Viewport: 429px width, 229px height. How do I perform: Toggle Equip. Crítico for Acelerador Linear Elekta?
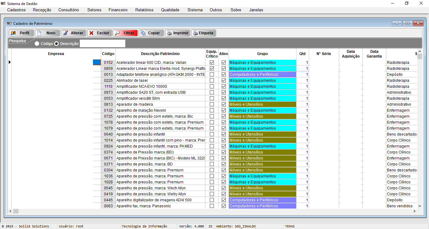point(212,69)
